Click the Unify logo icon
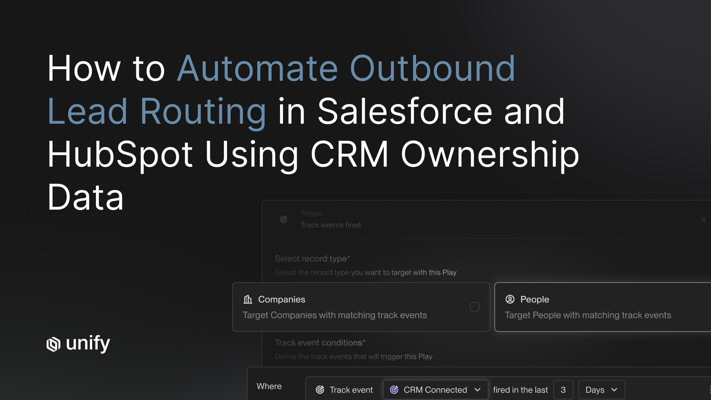The width and height of the screenshot is (711, 400). pos(53,344)
